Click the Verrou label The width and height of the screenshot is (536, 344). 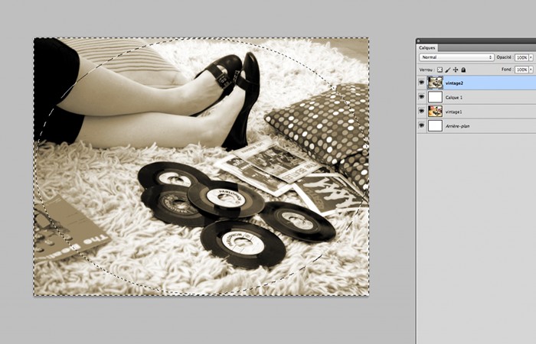pyautogui.click(x=426, y=70)
